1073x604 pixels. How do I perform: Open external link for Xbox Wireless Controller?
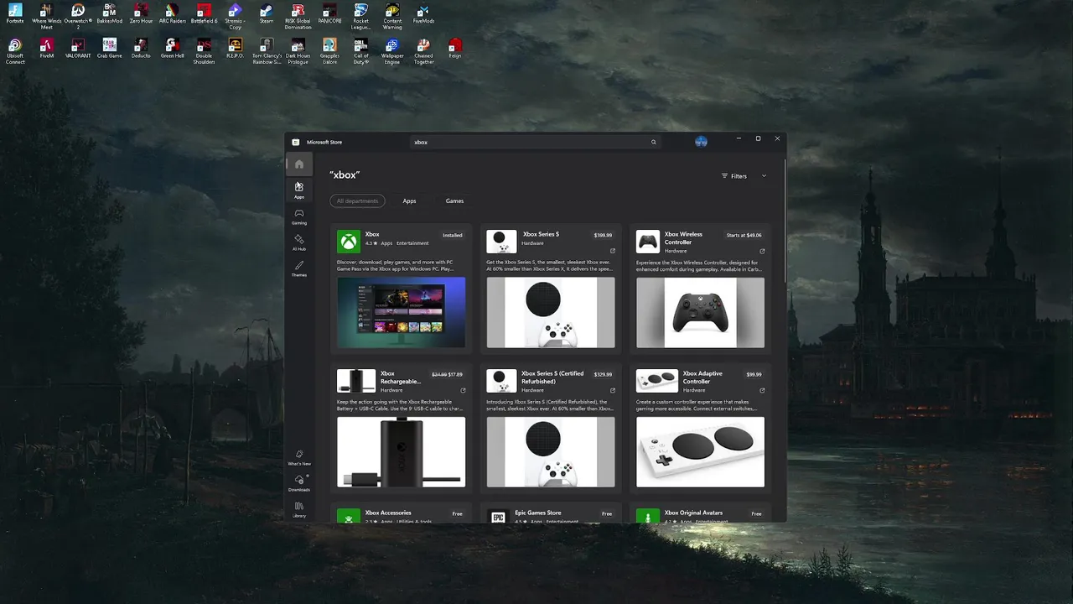click(x=762, y=251)
